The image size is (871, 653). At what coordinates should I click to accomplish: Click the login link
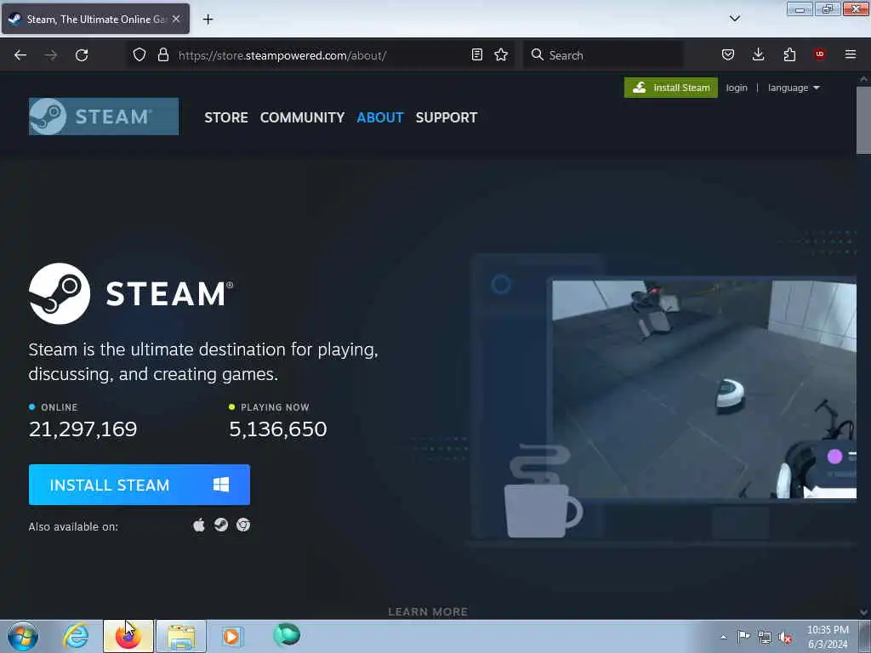pyautogui.click(x=737, y=88)
